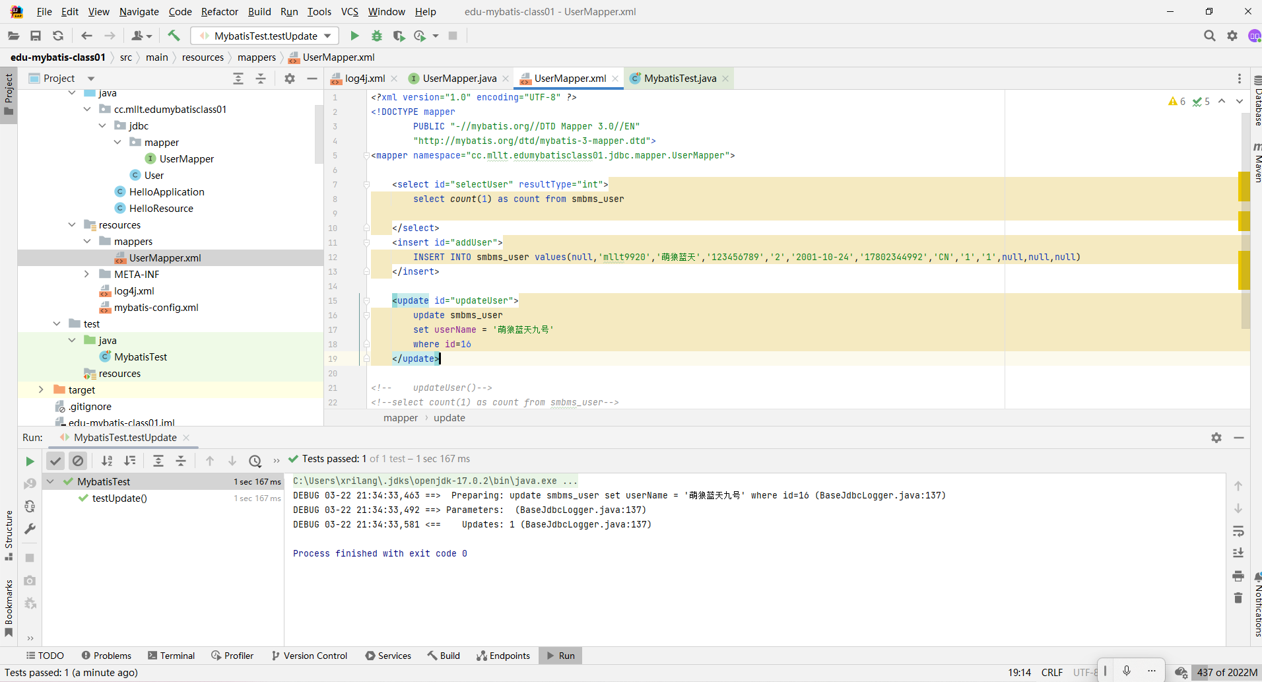Close the UserMapper.xml editor tab

point(615,79)
